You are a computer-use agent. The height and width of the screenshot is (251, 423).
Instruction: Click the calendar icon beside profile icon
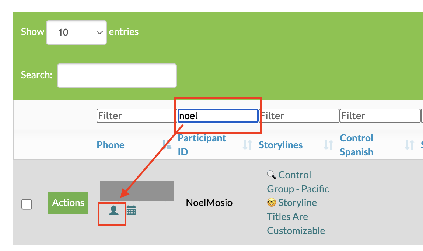pyautogui.click(x=131, y=211)
